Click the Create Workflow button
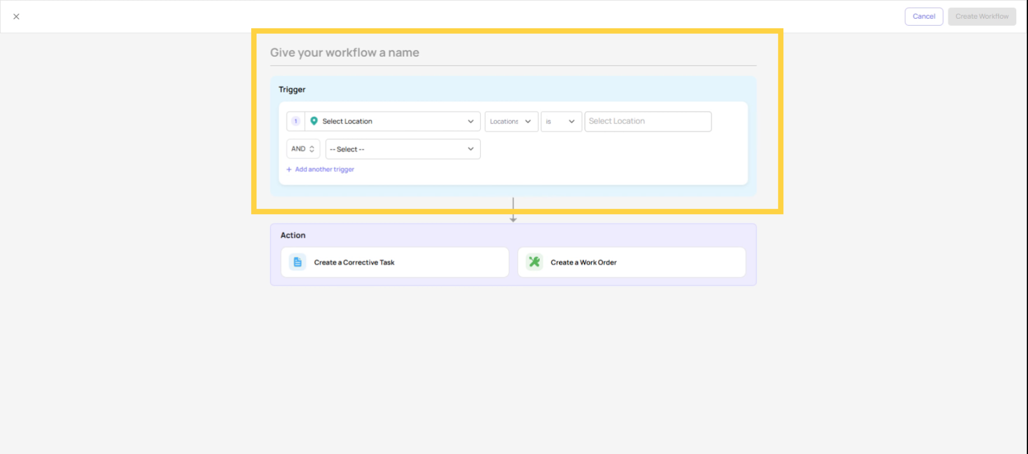This screenshot has height=454, width=1028. pyautogui.click(x=982, y=17)
